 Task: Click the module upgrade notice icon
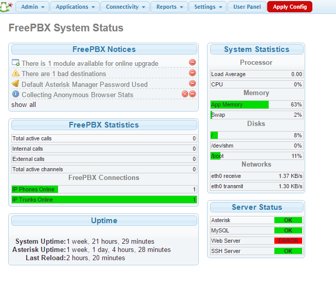click(15, 62)
